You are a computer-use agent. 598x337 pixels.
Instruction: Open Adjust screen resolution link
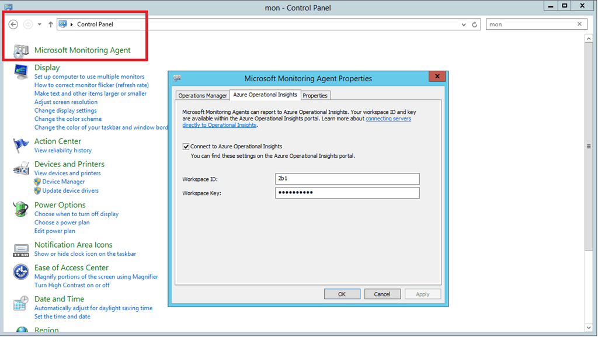[66, 102]
